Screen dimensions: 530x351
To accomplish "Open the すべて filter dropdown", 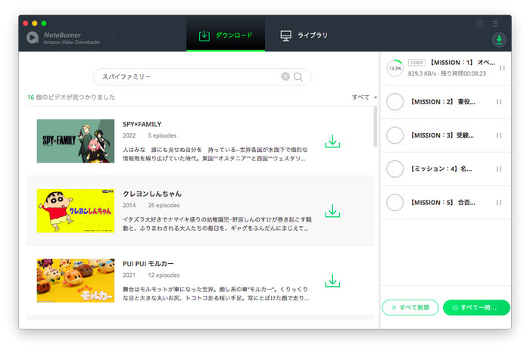I will click(364, 98).
